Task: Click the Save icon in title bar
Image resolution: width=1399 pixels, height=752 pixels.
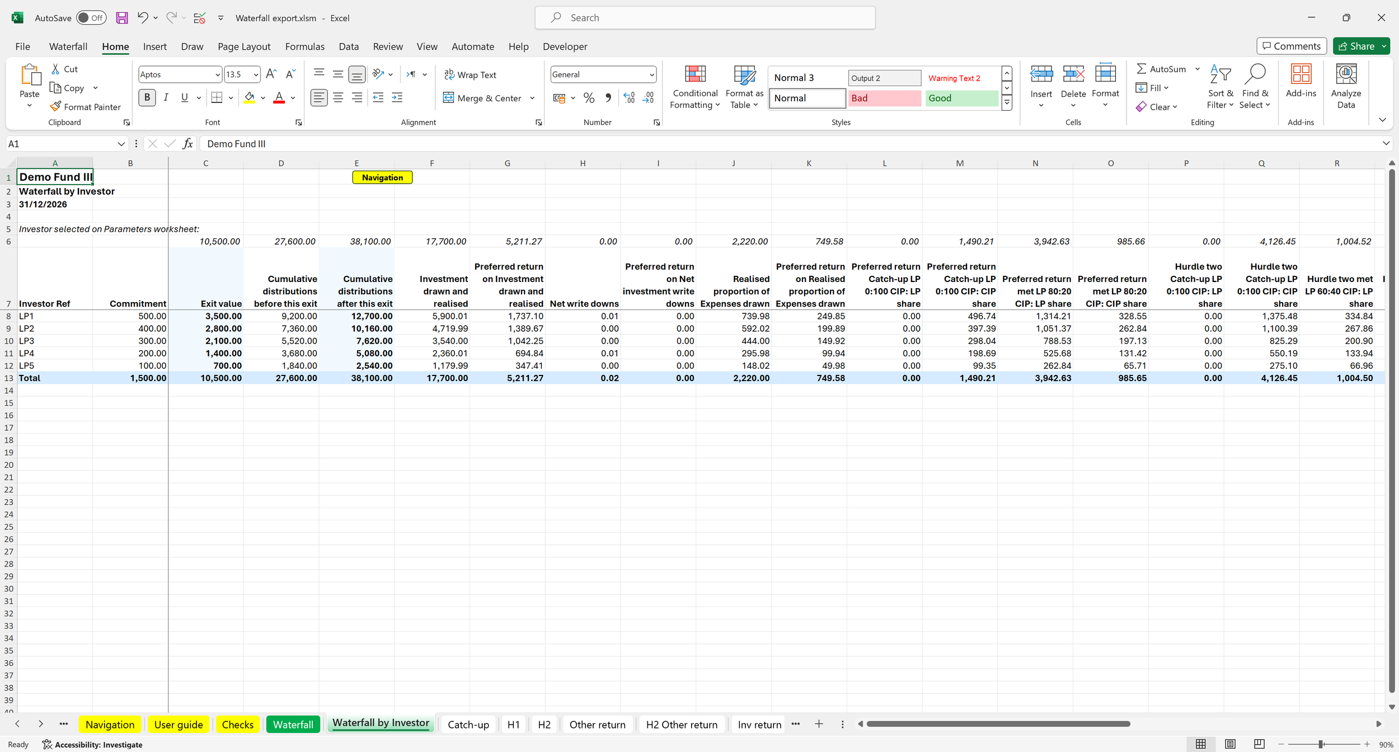Action: [x=121, y=18]
